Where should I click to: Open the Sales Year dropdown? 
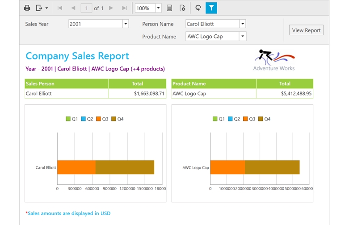click(126, 24)
